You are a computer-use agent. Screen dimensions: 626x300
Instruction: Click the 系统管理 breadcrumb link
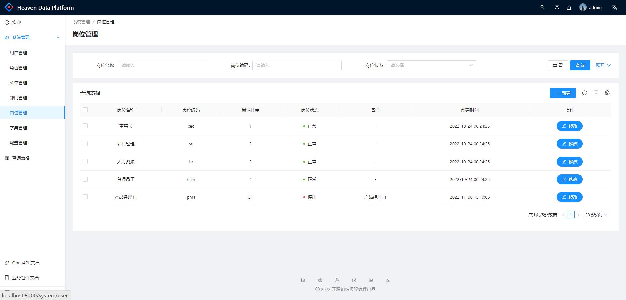[81, 22]
